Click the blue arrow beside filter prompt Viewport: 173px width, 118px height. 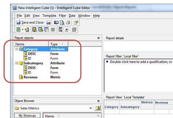coord(107,62)
